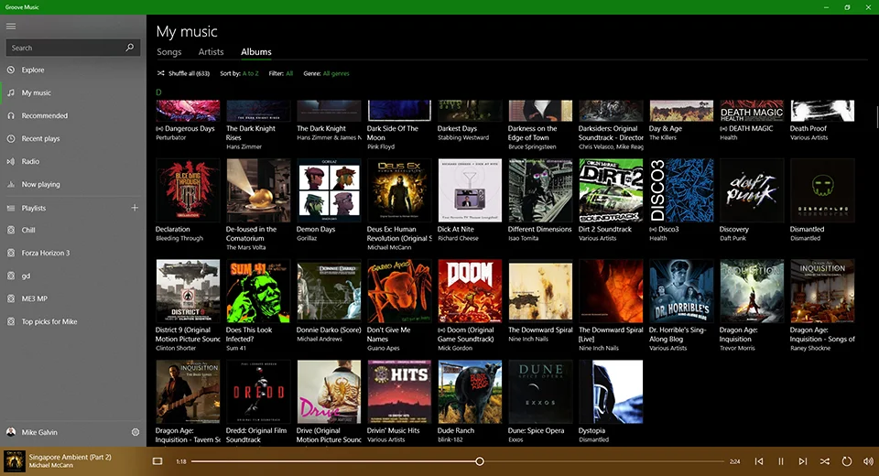Screen dimensions: 879x476
Task: Pause the current song
Action: [781, 461]
